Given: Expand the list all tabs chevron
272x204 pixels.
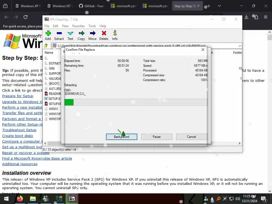Looking at the screenshot, I should [x=219, y=6].
